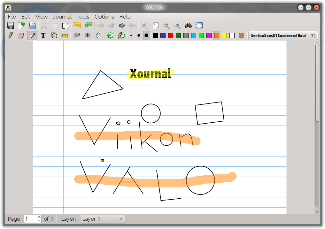Decrease the page number with down arrow
Viewport: 325px width, 229px height.
(x=39, y=220)
